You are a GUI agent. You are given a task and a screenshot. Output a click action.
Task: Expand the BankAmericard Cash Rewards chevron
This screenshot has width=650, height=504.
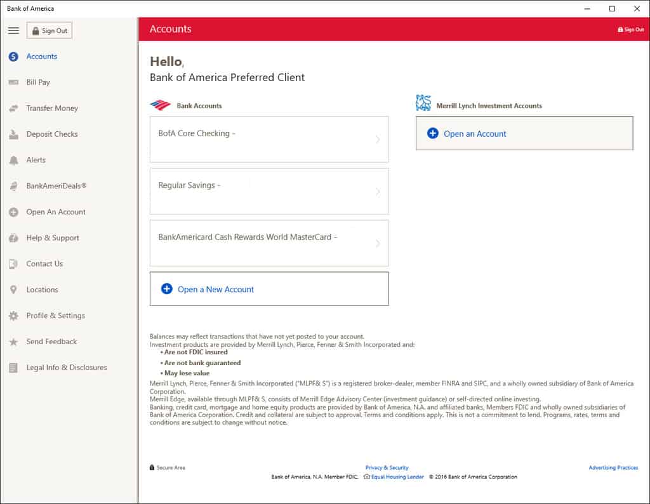pos(378,243)
